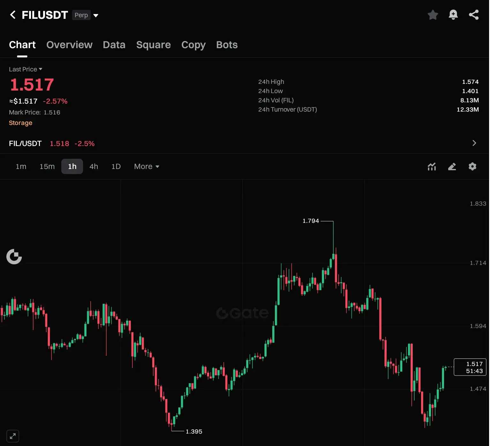This screenshot has width=491, height=446.
Task: Click the 1.794 high price marker
Action: click(311, 221)
